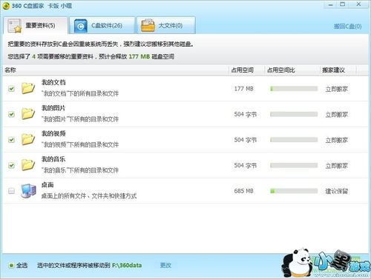Image resolution: width=371 pixels, height=279 pixels.
Task: Close the 360 C盘搬家 window
Action: tap(358, 4)
